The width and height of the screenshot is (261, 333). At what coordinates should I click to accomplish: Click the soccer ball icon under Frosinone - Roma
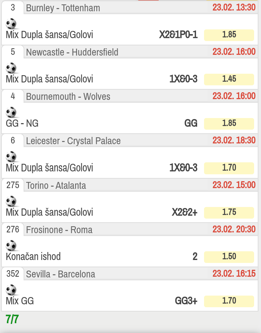click(11, 246)
